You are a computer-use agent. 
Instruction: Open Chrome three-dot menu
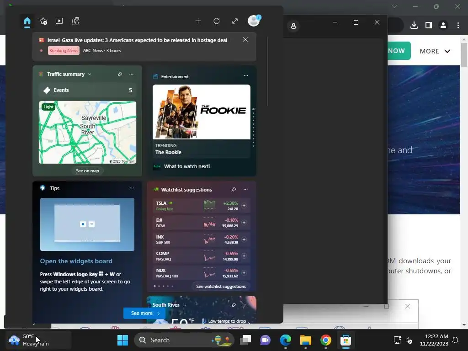point(458,26)
